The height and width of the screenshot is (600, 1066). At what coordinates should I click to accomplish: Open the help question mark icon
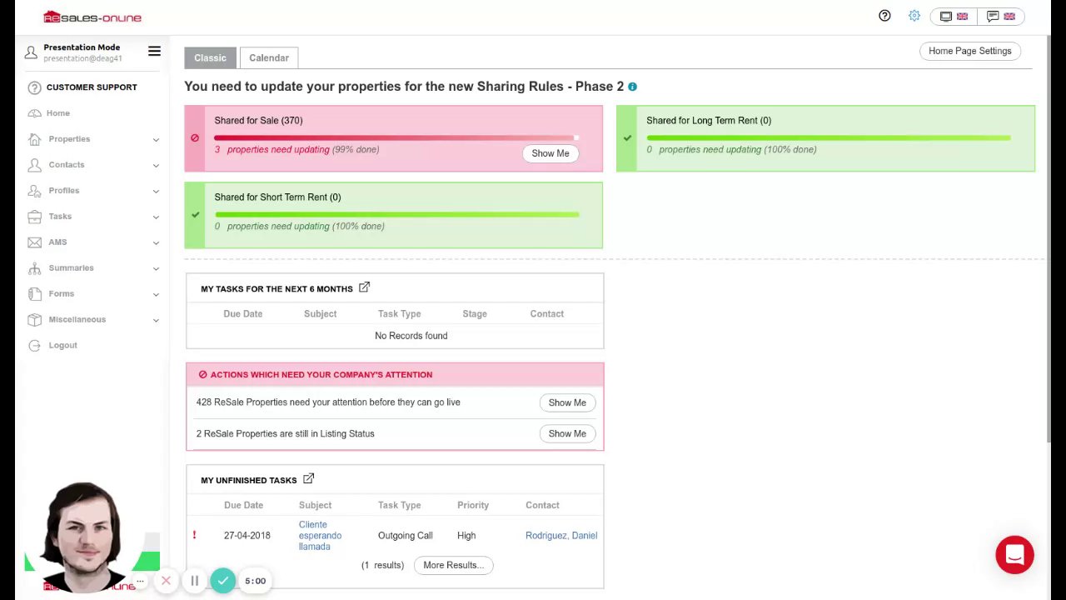[x=884, y=16]
